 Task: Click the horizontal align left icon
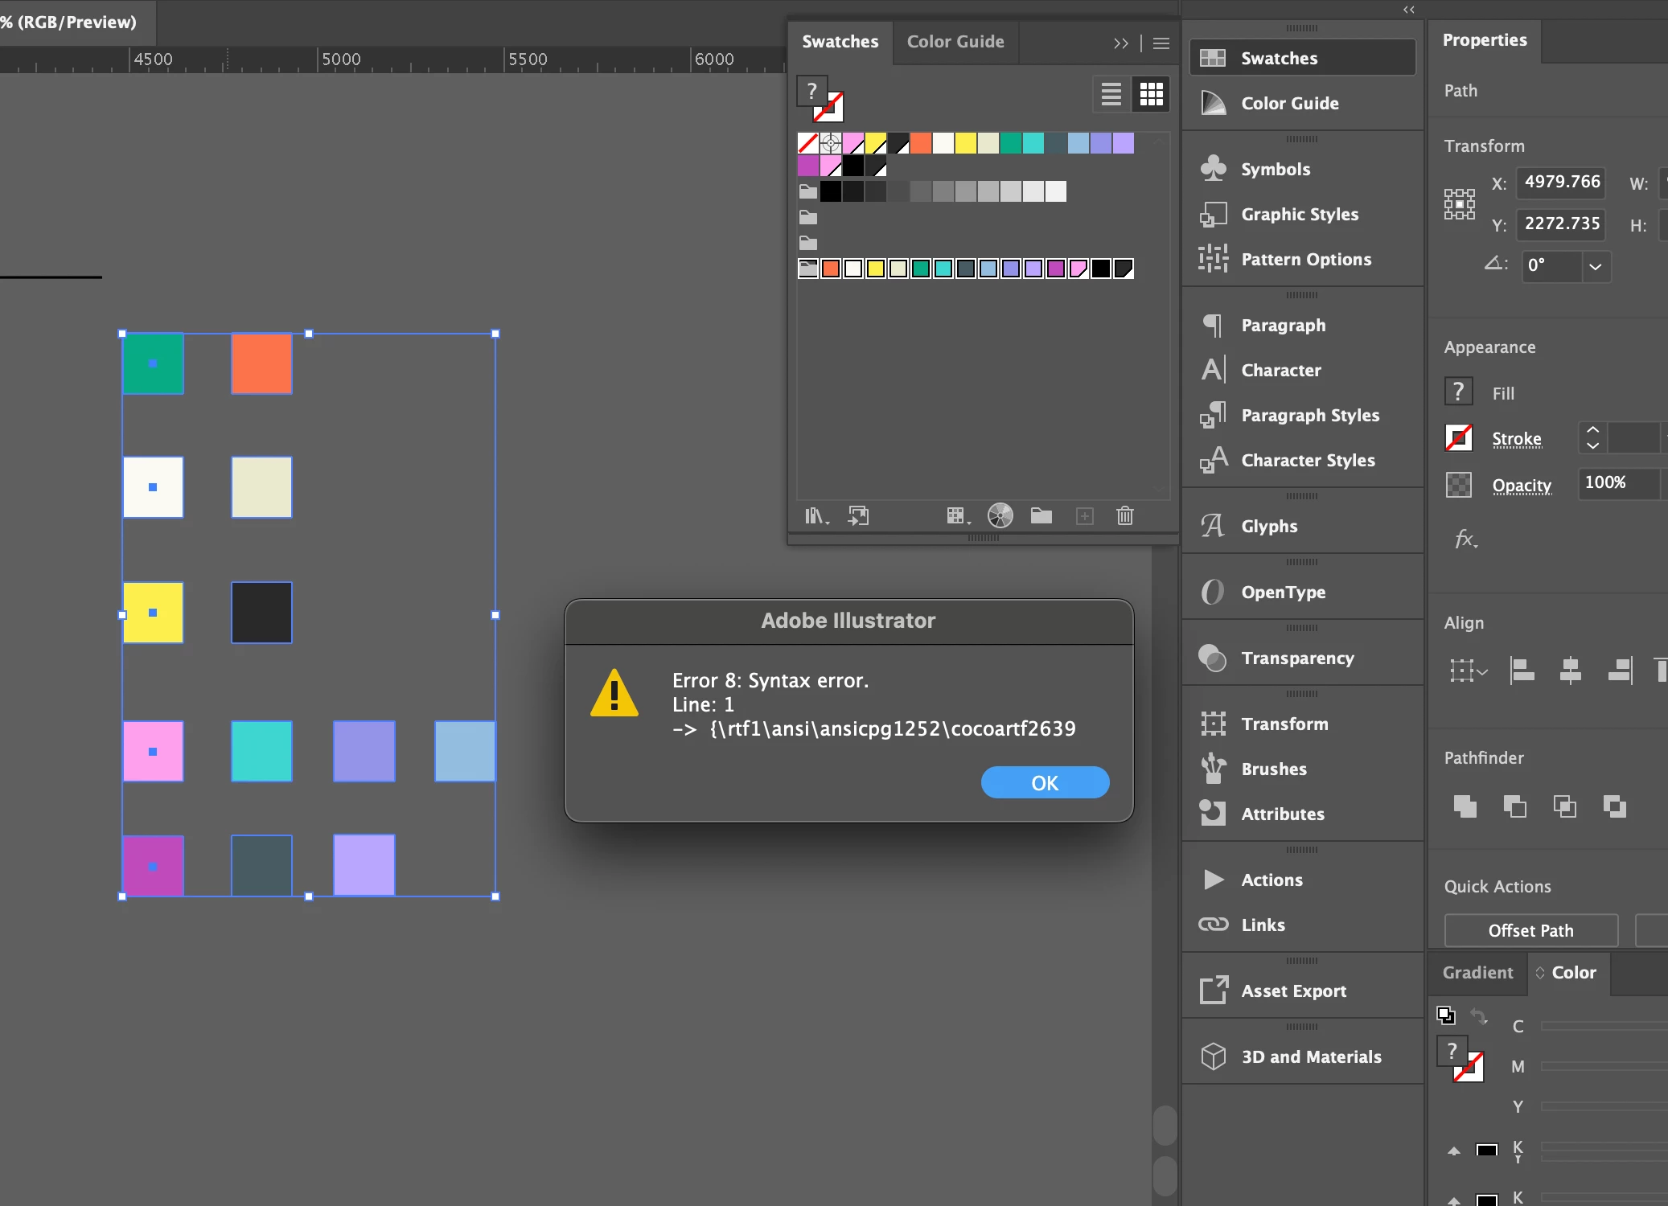tap(1522, 670)
